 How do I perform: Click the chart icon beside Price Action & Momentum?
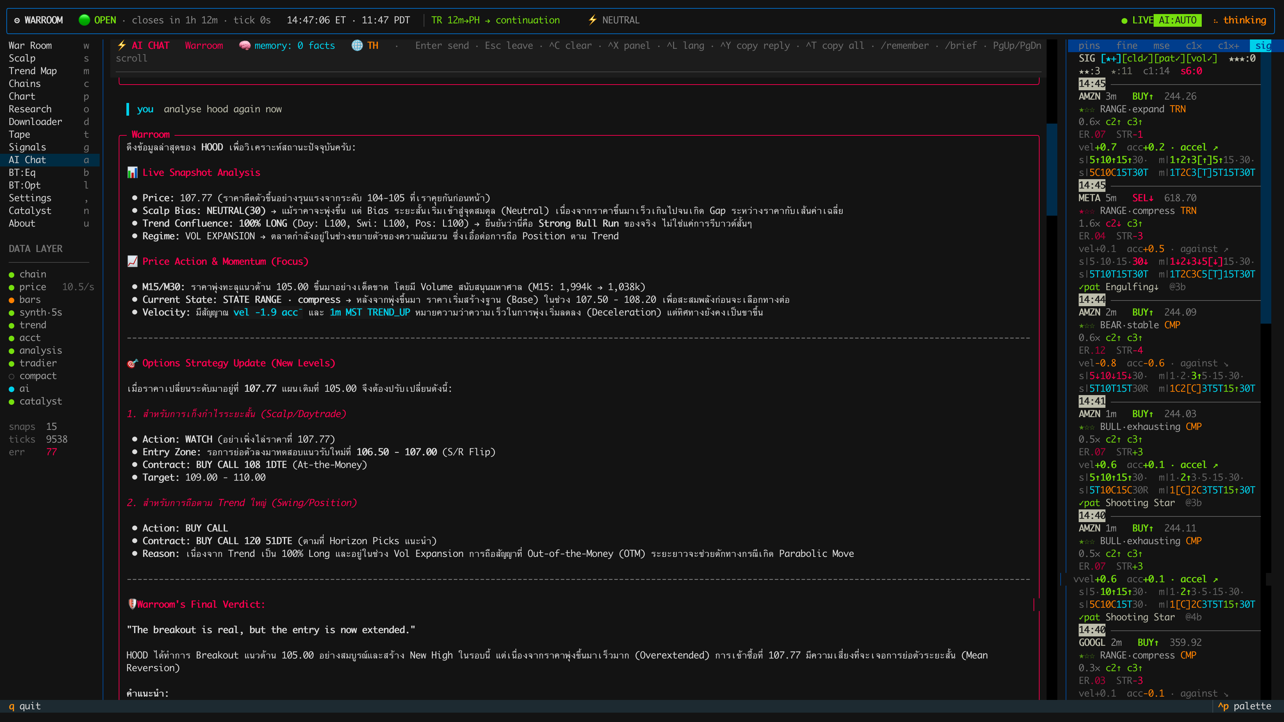pyautogui.click(x=132, y=261)
